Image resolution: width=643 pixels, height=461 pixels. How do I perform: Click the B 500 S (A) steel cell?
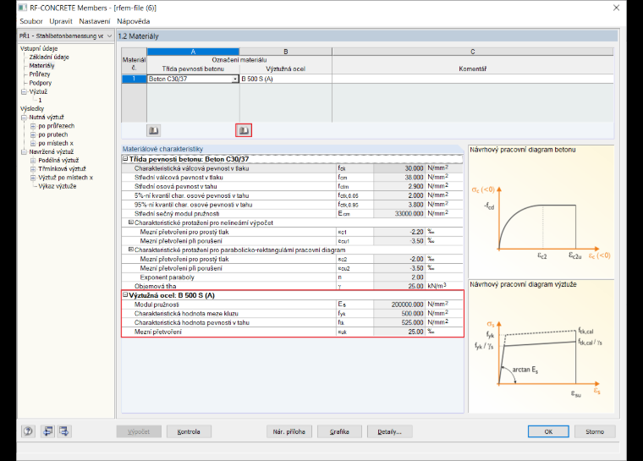(x=286, y=79)
